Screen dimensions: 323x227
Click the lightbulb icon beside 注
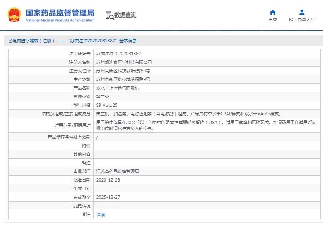click(84, 214)
